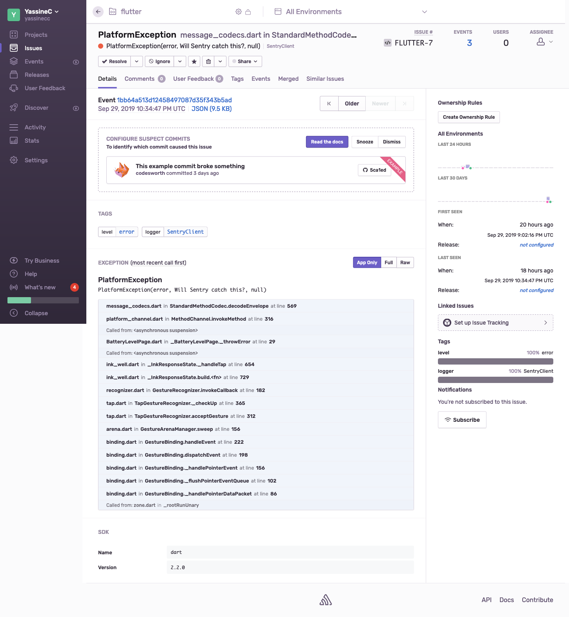Screen dimensions: 569x617
Task: Expand the Resolve dropdown arrow
Action: tap(137, 62)
